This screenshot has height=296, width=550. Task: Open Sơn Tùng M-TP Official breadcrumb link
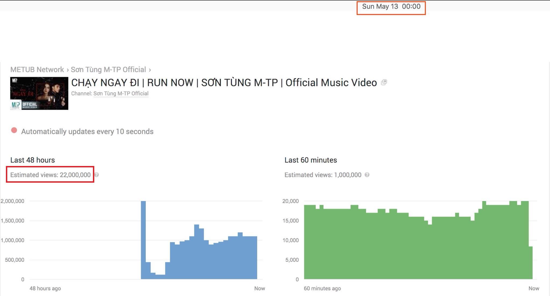click(x=108, y=70)
